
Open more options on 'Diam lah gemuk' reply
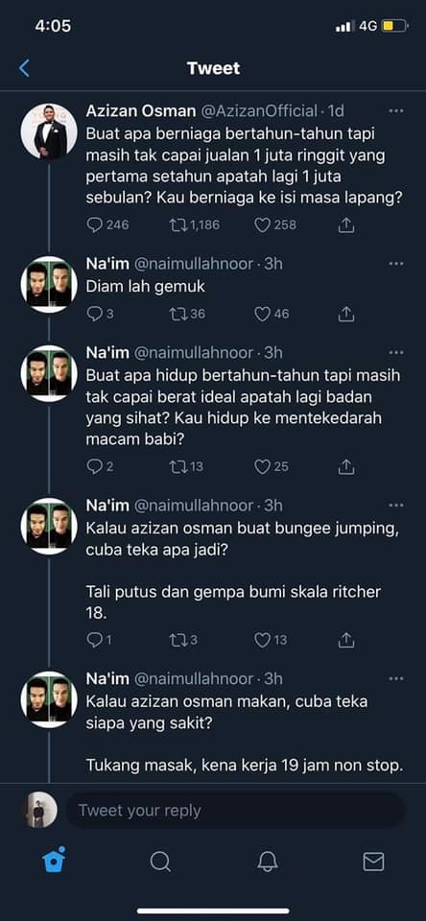[396, 264]
